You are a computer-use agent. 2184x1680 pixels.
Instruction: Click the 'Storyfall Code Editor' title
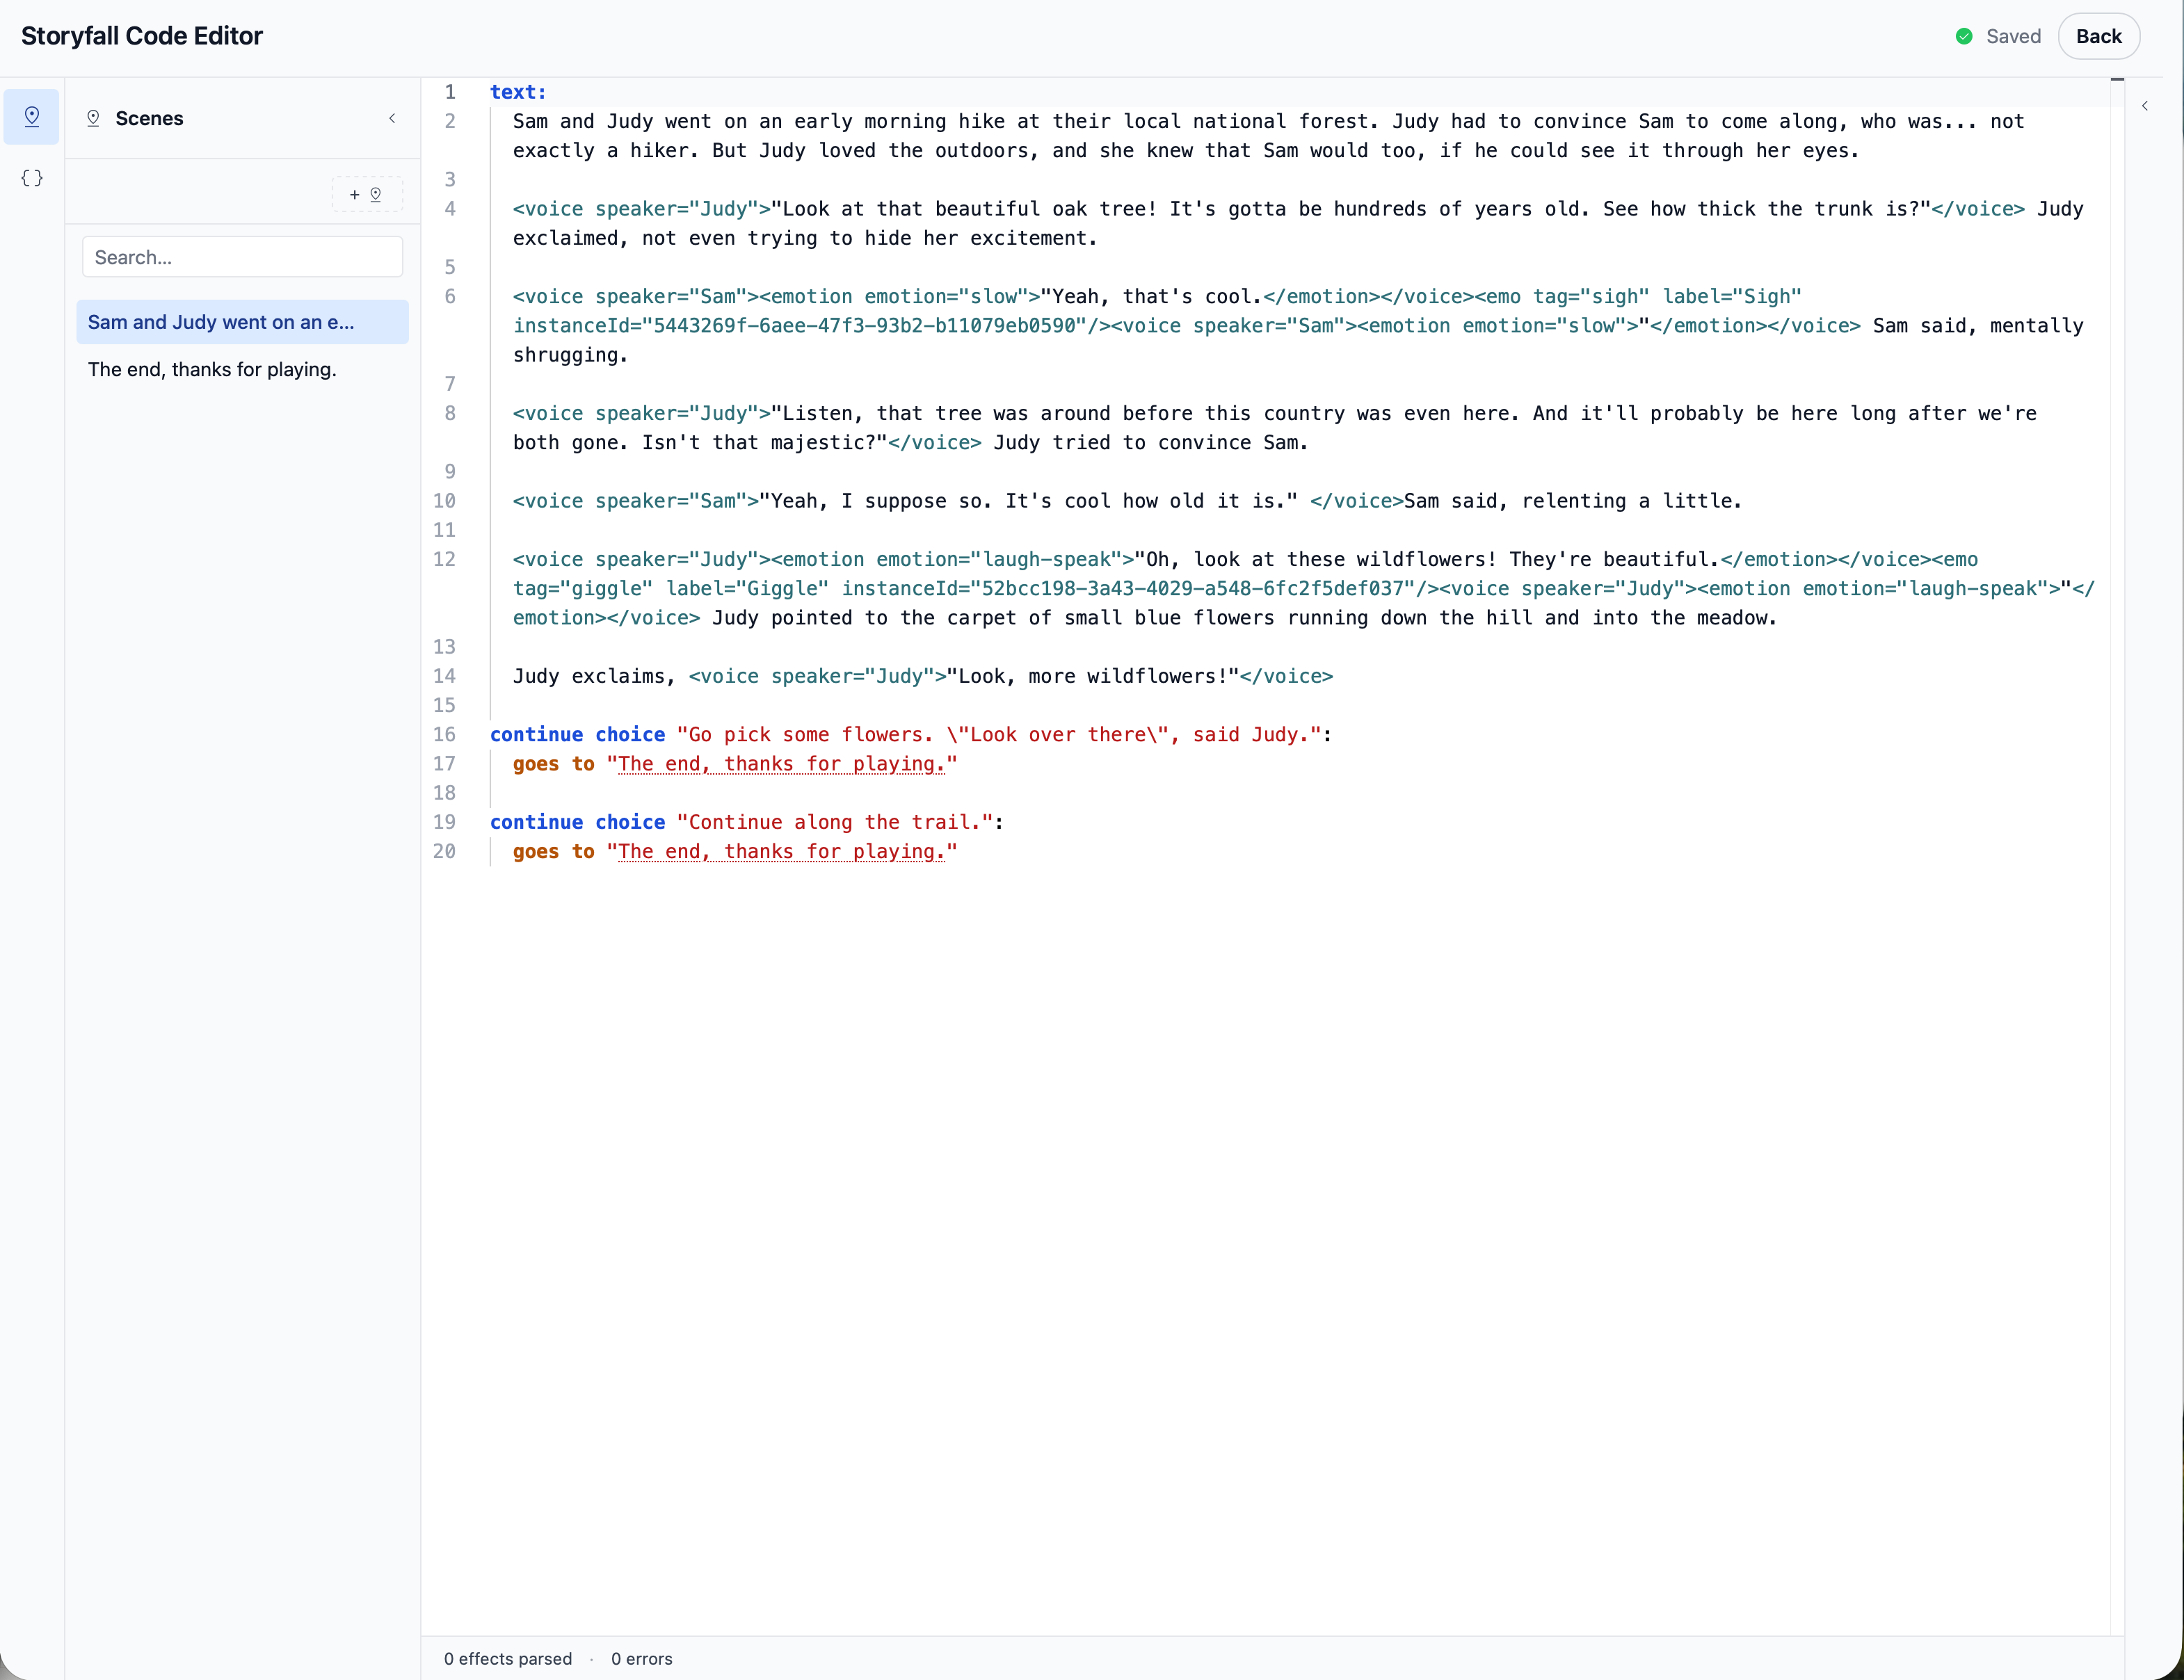click(x=142, y=36)
